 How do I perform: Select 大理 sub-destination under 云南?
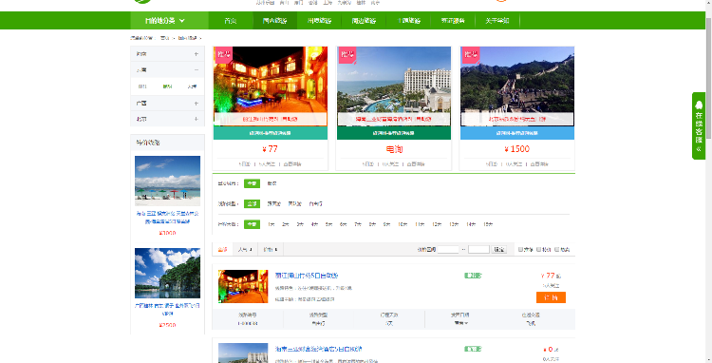[x=192, y=86]
